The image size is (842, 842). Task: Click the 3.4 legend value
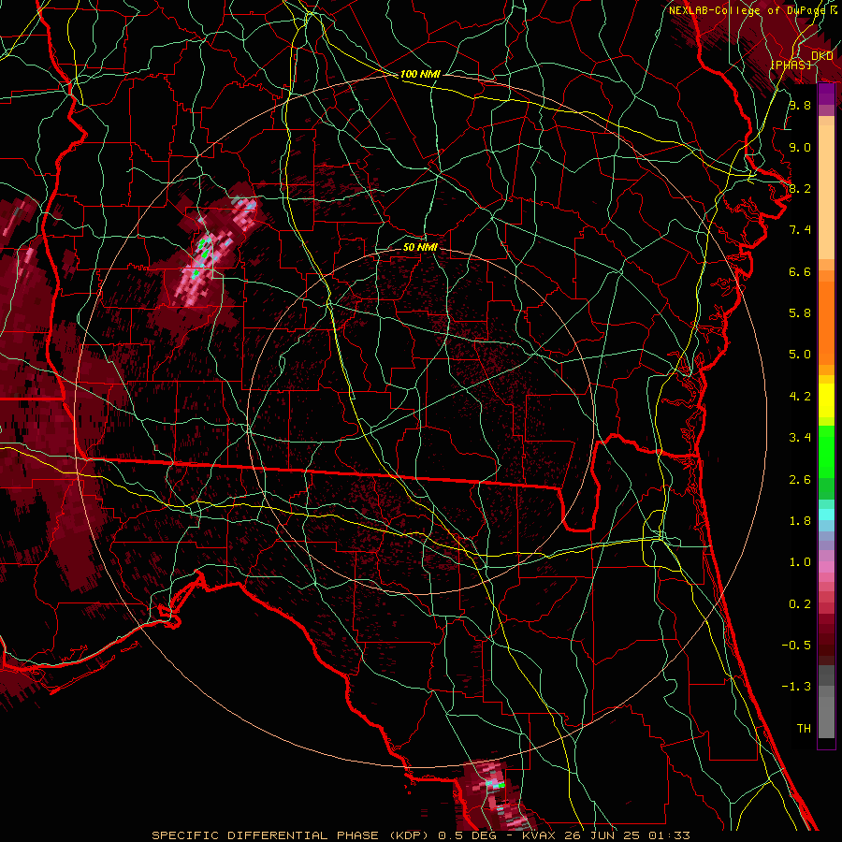(800, 438)
